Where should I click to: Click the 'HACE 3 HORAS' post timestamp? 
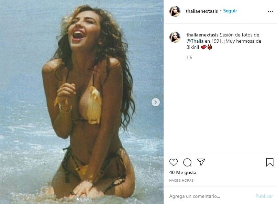click(x=181, y=180)
